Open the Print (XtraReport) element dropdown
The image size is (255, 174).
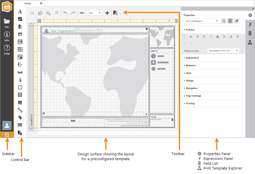[x=201, y=21]
